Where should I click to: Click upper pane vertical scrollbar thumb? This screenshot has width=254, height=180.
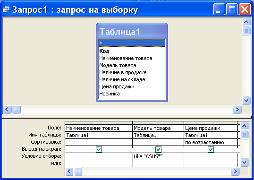246,31
